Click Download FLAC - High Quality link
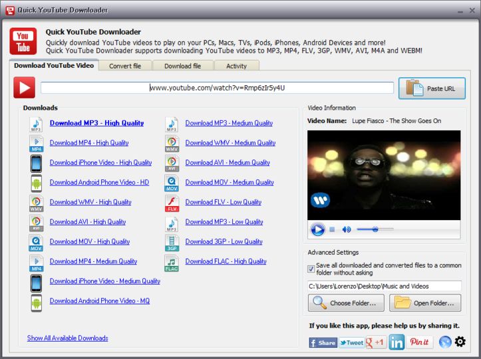The height and width of the screenshot is (359, 481). (226, 261)
